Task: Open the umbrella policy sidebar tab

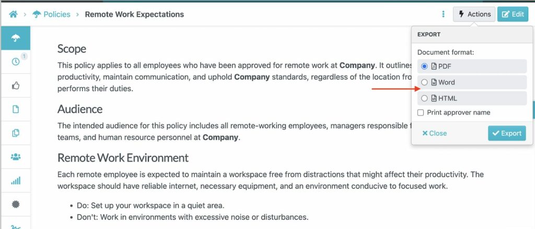Action: point(16,38)
